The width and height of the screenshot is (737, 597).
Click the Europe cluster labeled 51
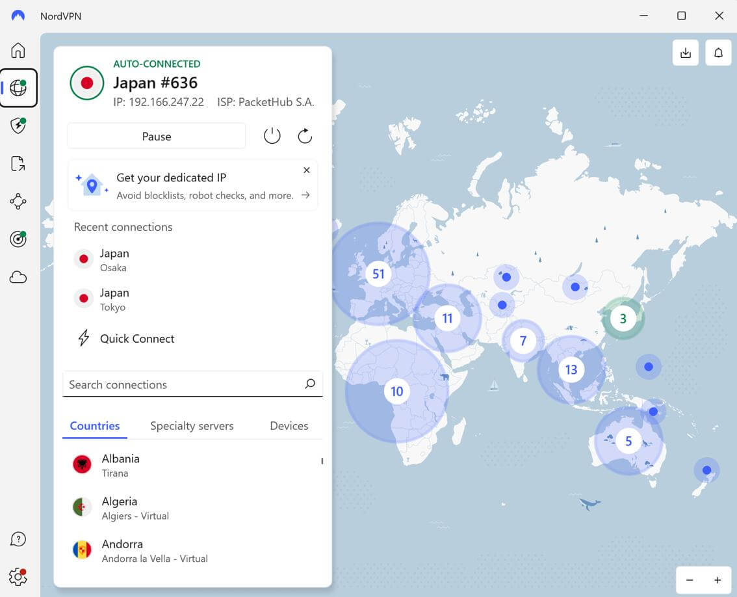[x=378, y=274]
